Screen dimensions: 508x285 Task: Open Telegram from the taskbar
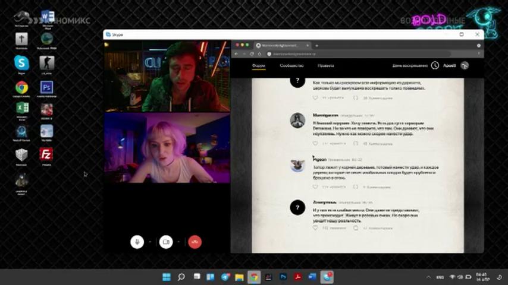[225, 277]
